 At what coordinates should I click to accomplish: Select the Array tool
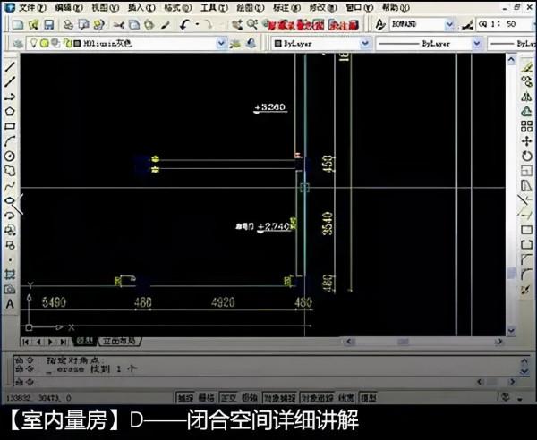pos(526,126)
